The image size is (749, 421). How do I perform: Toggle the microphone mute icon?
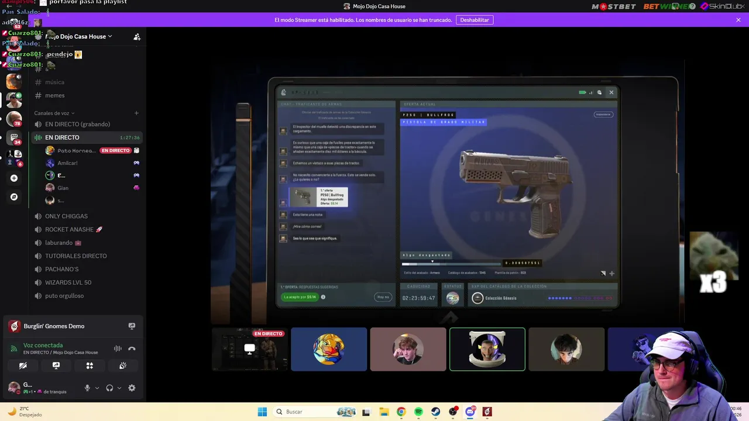(x=87, y=388)
